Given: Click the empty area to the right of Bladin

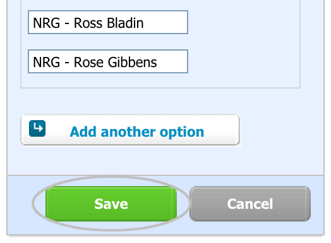Looking at the screenshot, I should point(165,22).
